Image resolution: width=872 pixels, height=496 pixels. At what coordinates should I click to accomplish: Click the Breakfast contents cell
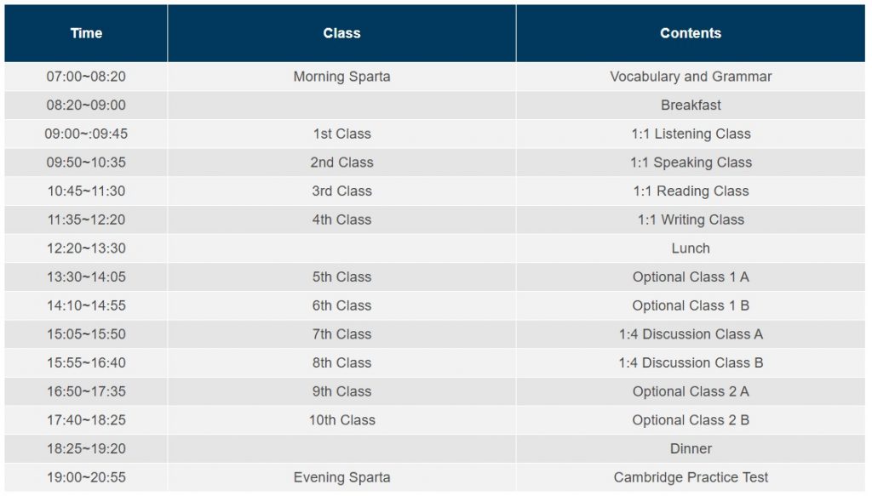(690, 105)
